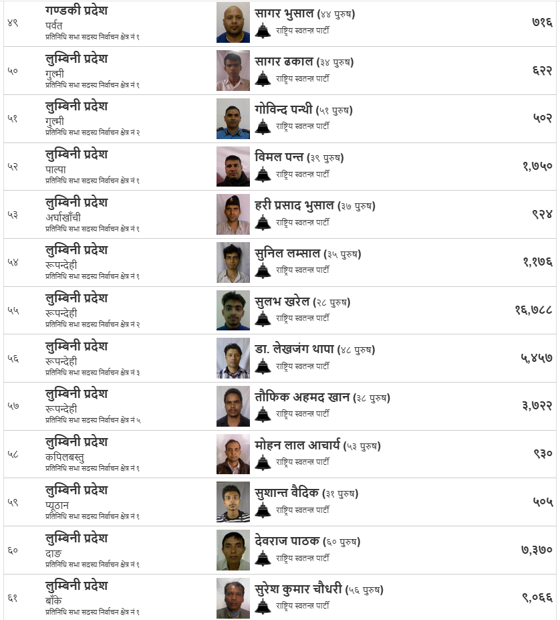Select the bell symbol beneath सुलभ खरेल
Image resolution: width=560 pixels, height=620 pixels.
coord(263,318)
